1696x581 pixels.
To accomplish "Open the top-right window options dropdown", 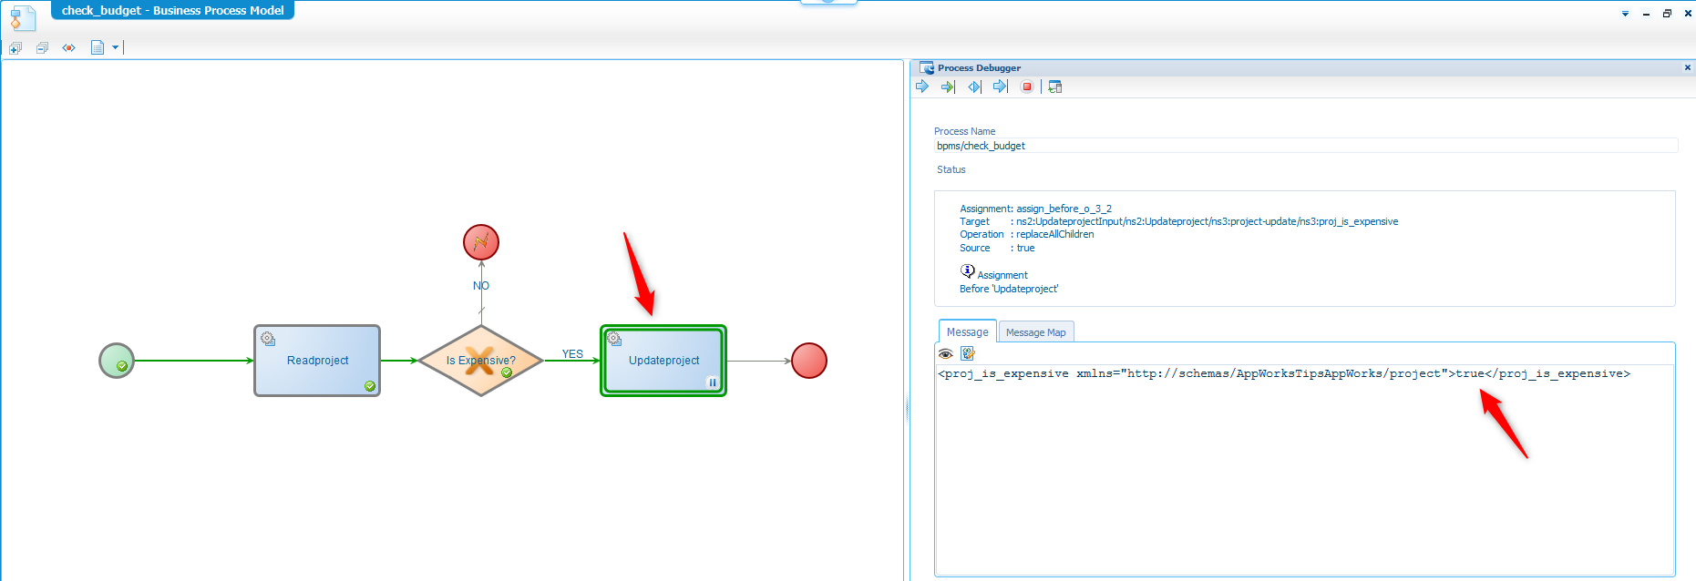I will [x=1625, y=14].
